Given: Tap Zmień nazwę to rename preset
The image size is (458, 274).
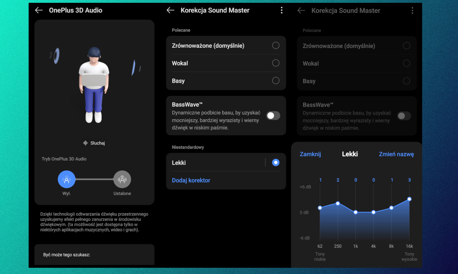Looking at the screenshot, I should [396, 154].
